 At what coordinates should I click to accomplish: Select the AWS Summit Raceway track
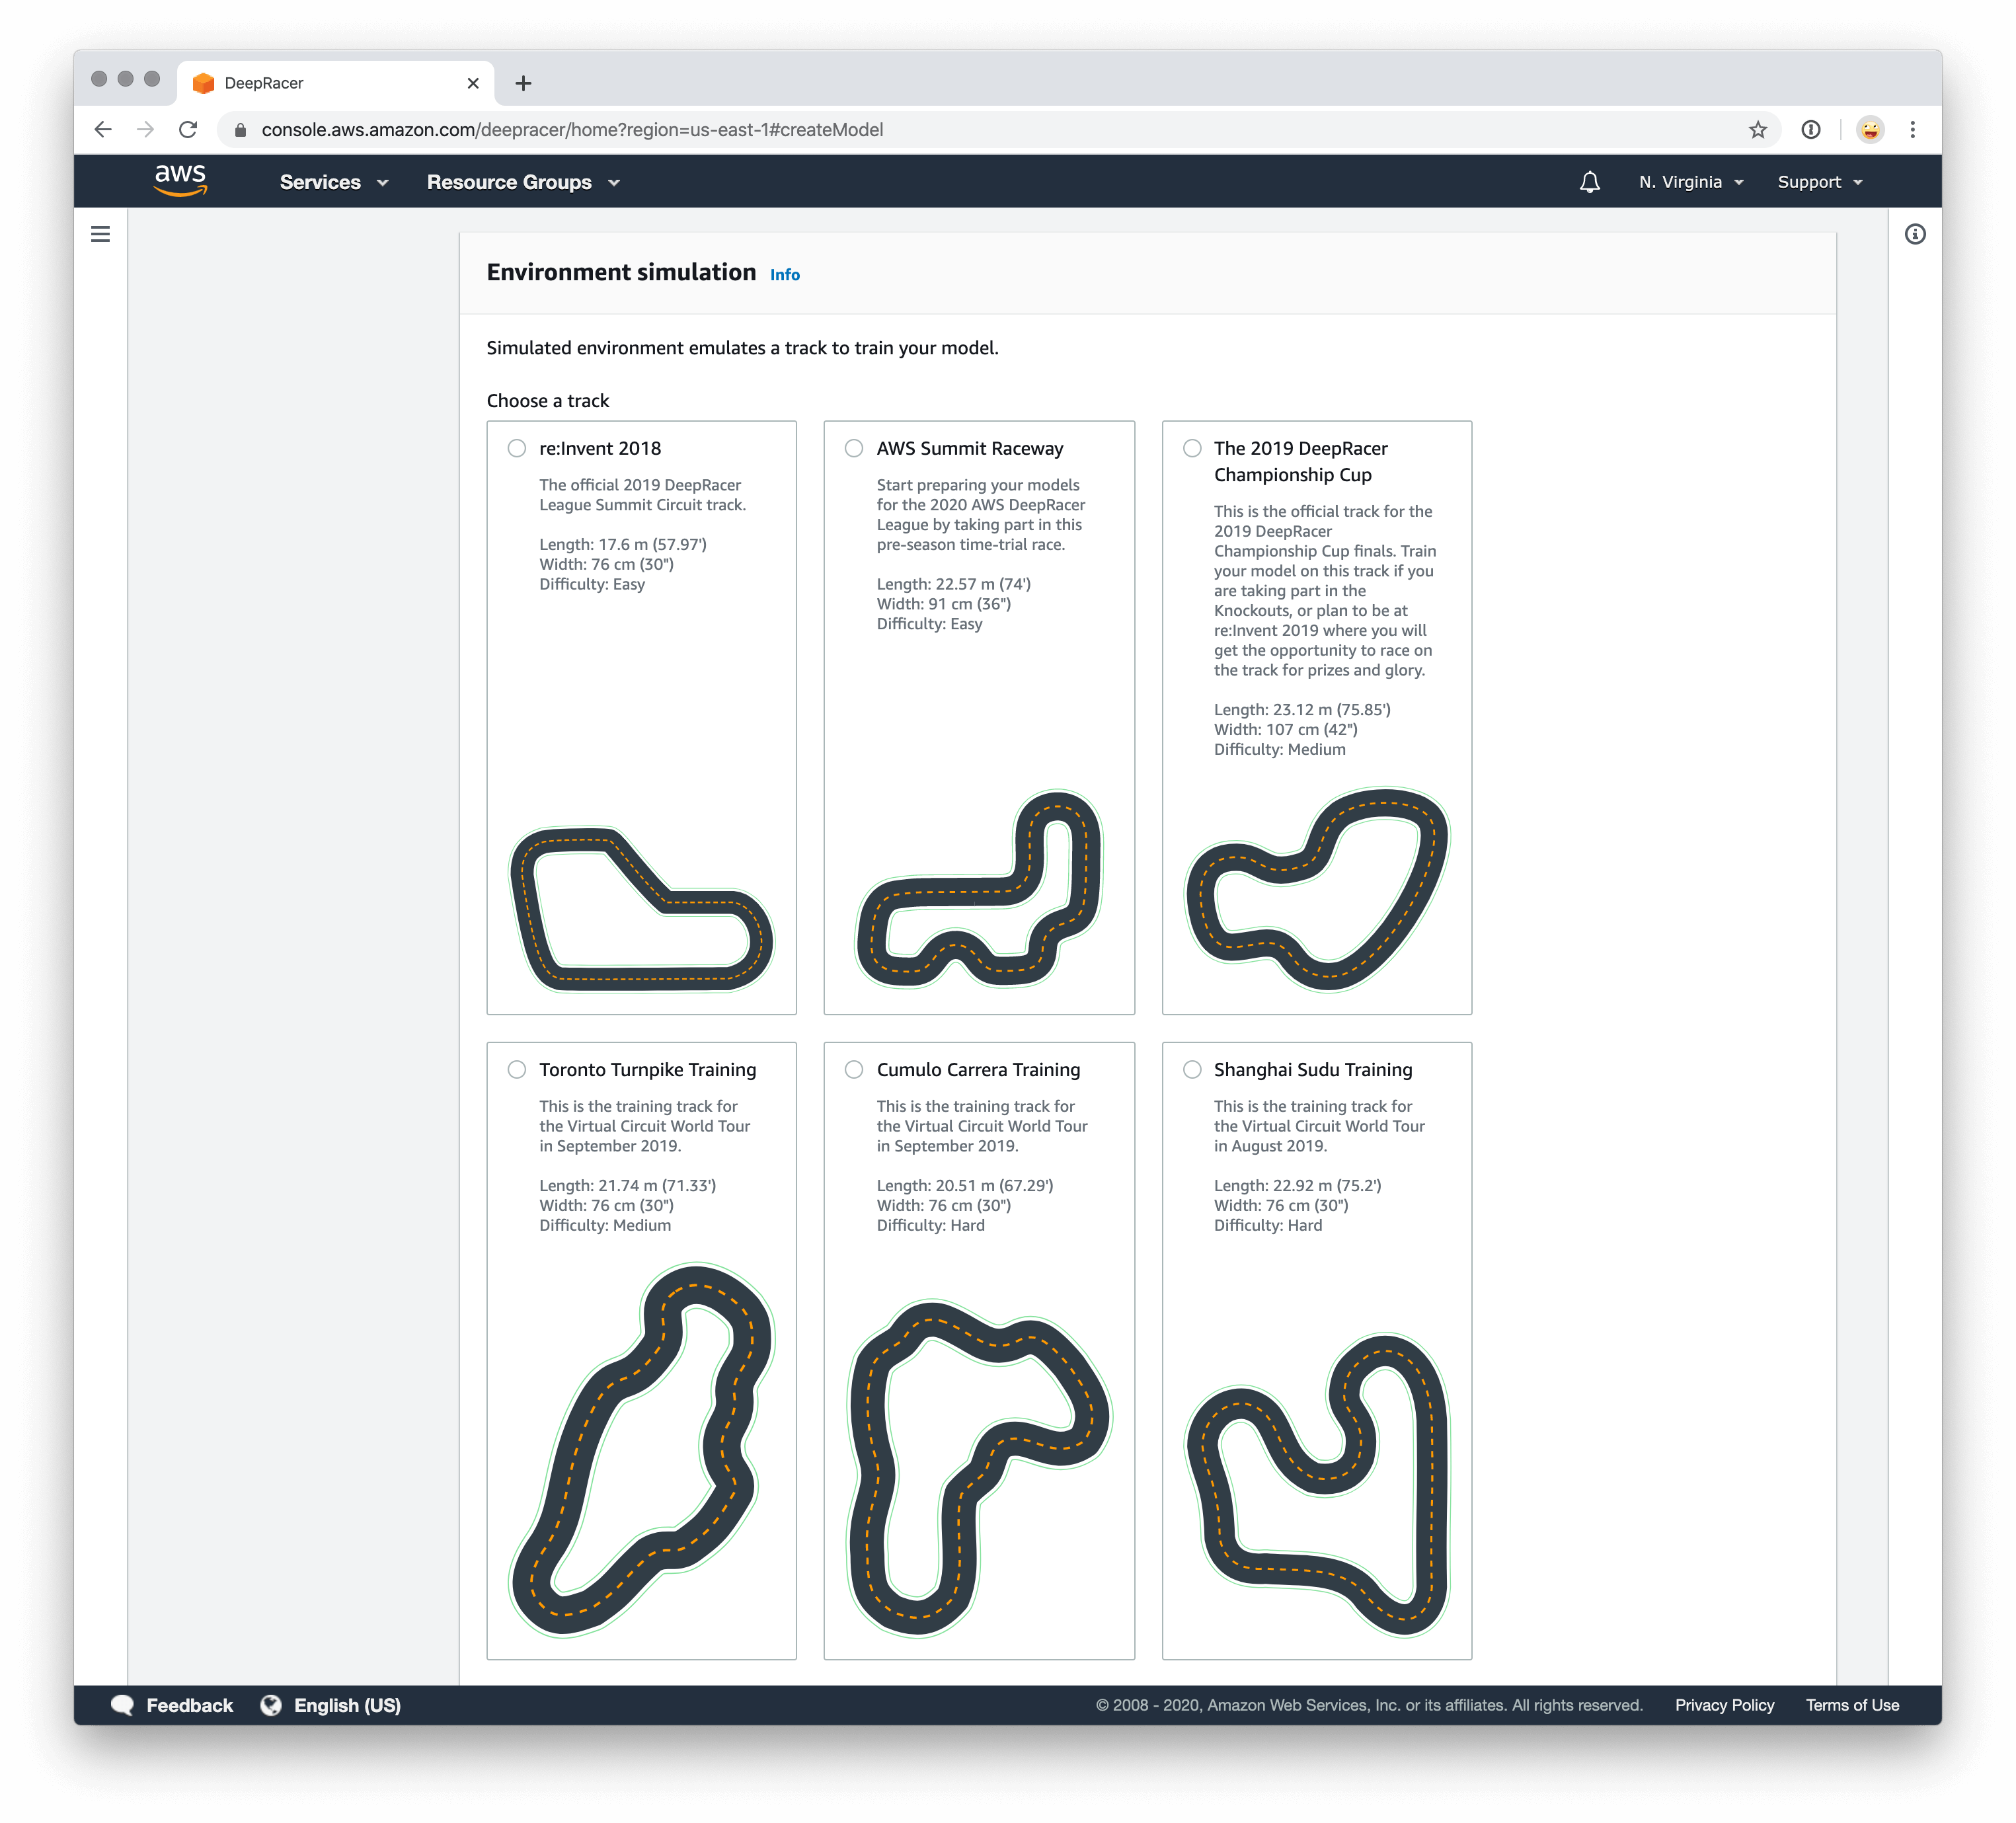[854, 448]
